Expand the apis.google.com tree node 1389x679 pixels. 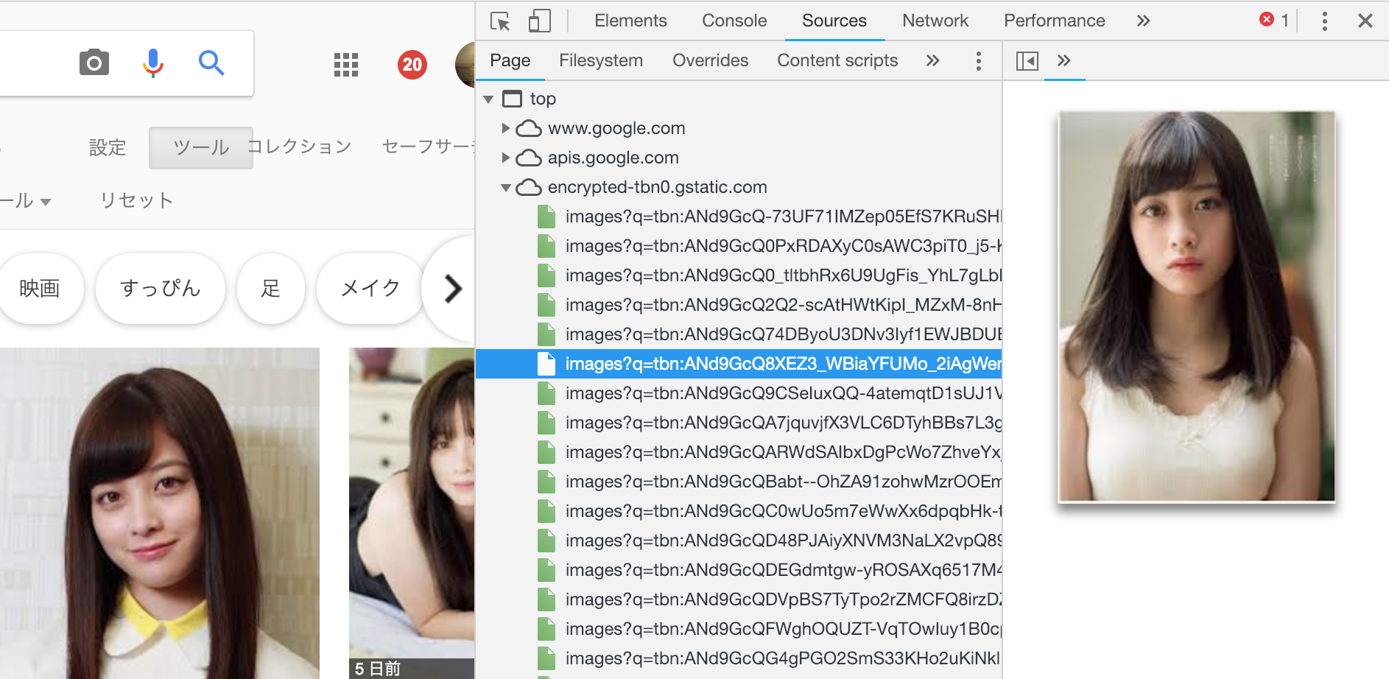coord(505,158)
